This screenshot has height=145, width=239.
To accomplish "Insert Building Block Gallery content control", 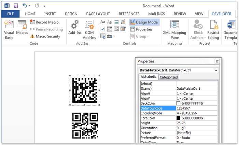I will click(x=123, y=22).
